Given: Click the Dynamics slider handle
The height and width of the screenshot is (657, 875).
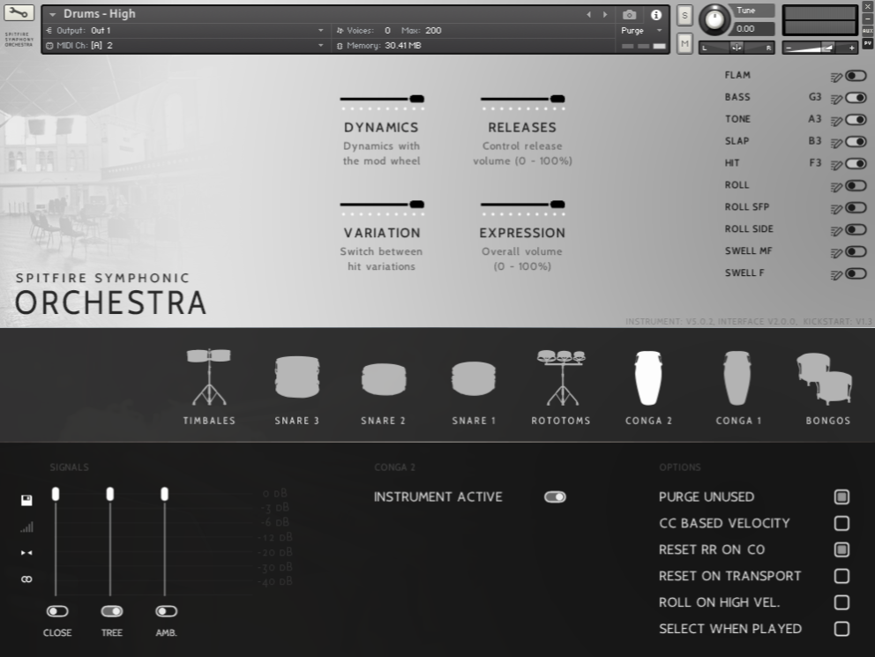Looking at the screenshot, I should pyautogui.click(x=417, y=99).
